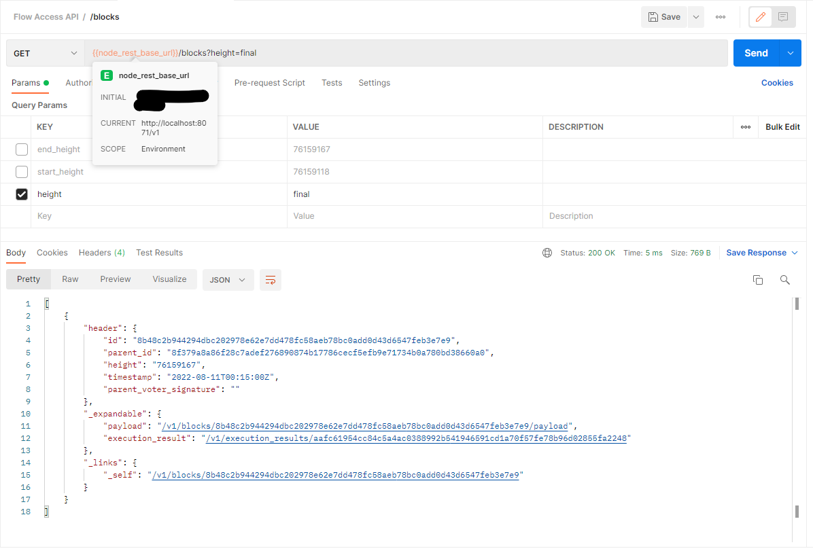Switch to the Tests tab

pyautogui.click(x=332, y=82)
